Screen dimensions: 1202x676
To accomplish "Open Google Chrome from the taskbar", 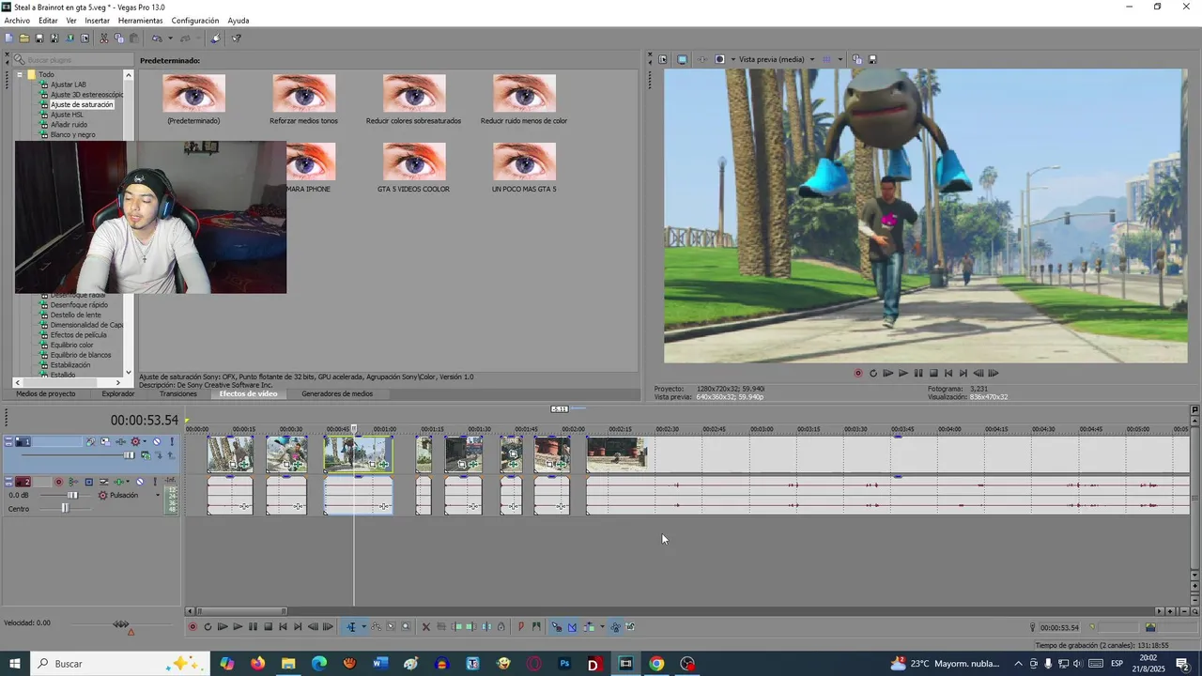I will (656, 664).
